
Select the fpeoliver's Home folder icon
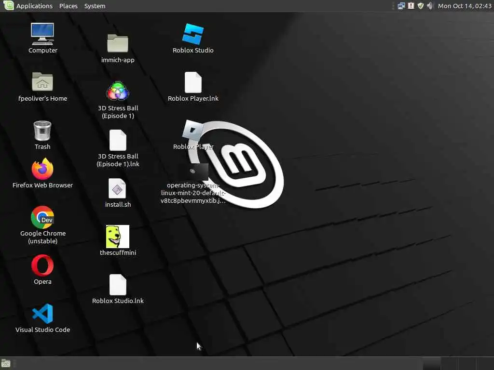tap(42, 82)
